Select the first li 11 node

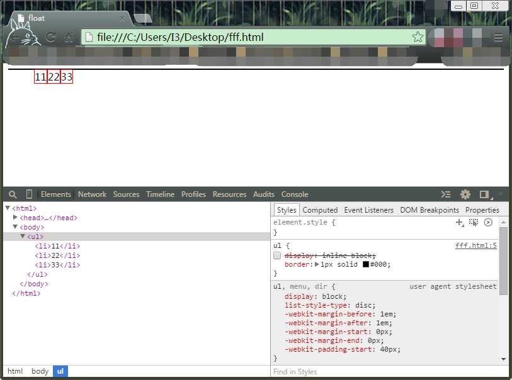pyautogui.click(x=57, y=246)
